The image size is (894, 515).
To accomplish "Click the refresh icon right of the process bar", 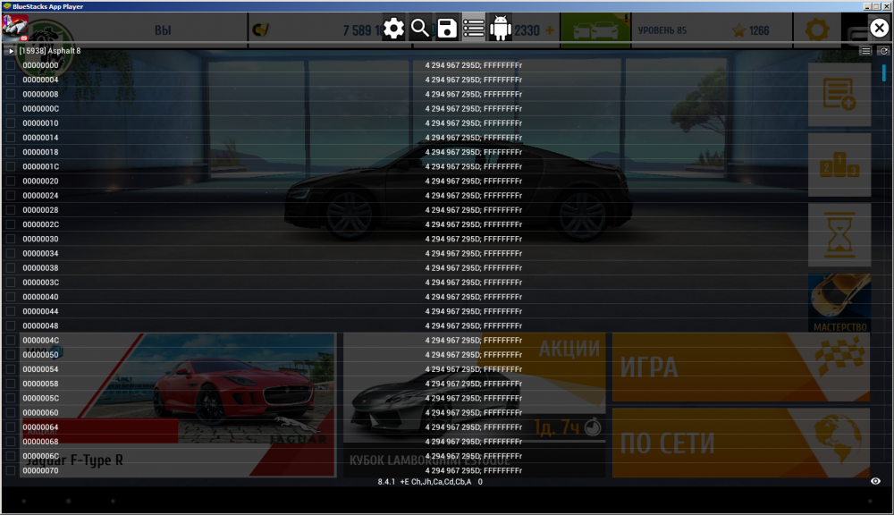I will pos(883,51).
